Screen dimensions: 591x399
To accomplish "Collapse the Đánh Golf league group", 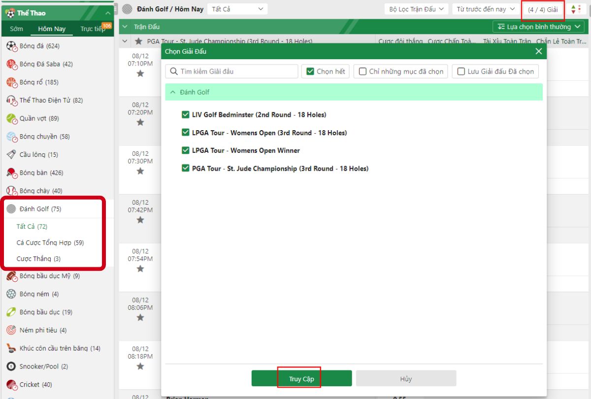I will point(173,92).
